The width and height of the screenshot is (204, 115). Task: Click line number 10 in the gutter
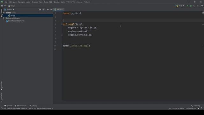click(x=55, y=46)
